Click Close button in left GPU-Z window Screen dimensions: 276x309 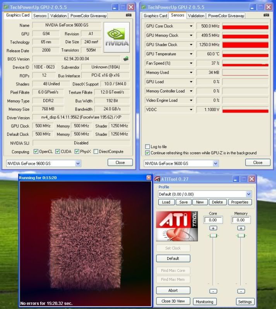(120, 162)
